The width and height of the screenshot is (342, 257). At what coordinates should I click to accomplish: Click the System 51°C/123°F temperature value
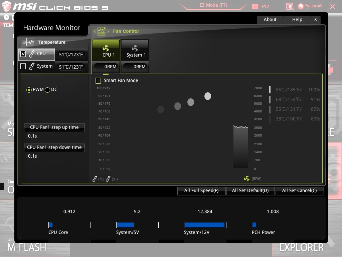tap(71, 67)
